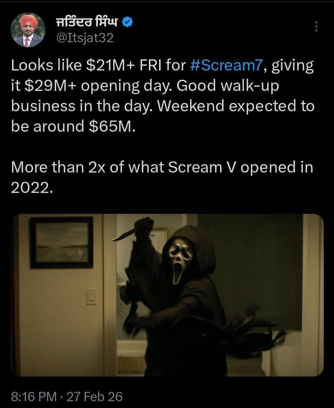Click the blue verified badge
The image size is (334, 408).
click(128, 22)
